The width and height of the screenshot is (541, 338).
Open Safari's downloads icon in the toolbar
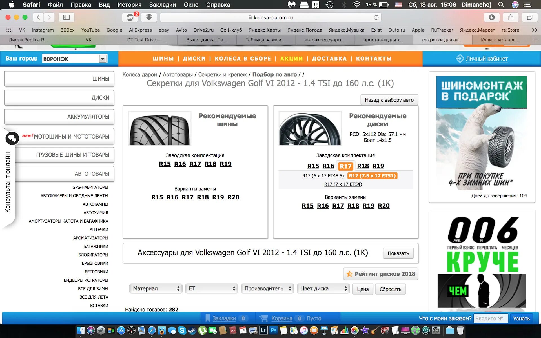point(491,17)
